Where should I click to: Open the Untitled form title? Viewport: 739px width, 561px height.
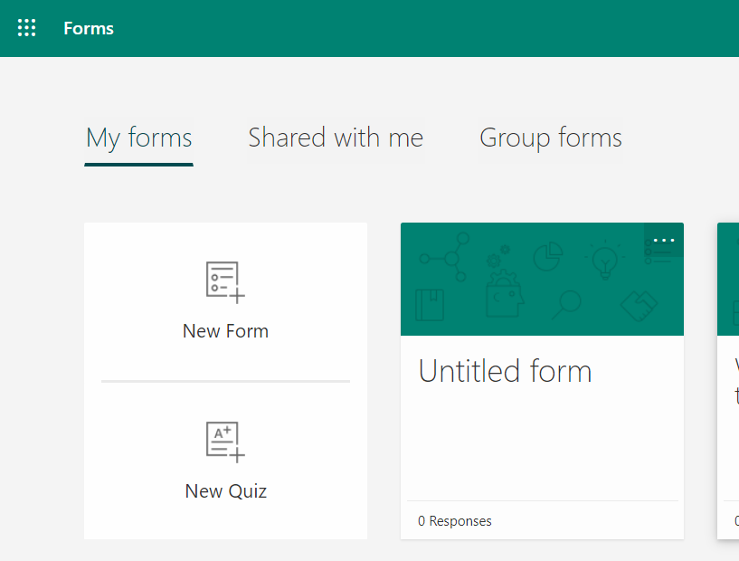(505, 371)
